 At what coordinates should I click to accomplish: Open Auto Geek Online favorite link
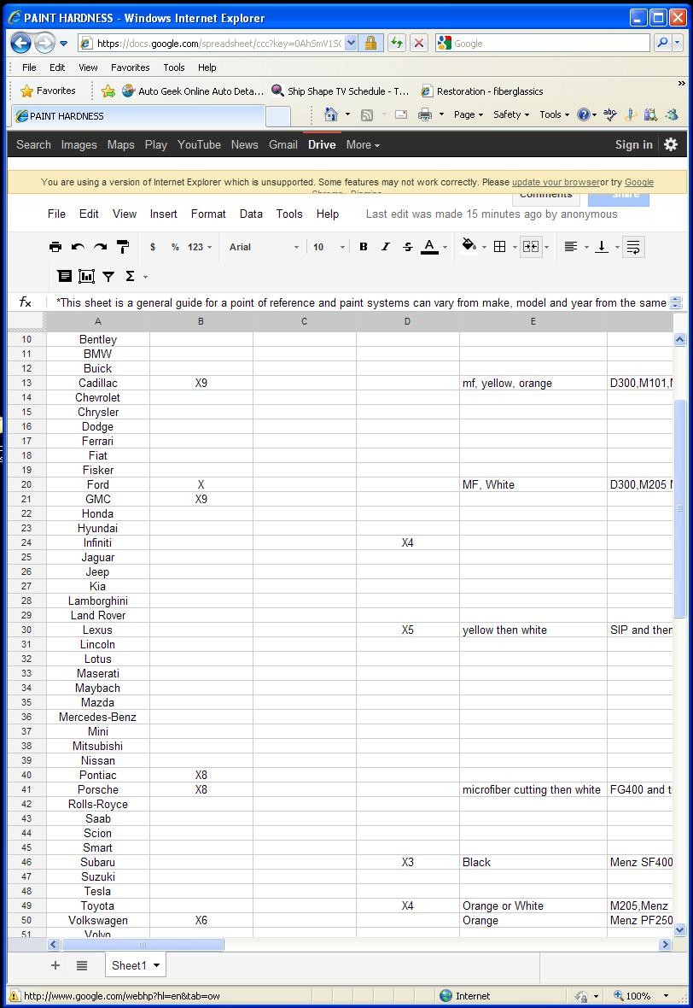(193, 91)
